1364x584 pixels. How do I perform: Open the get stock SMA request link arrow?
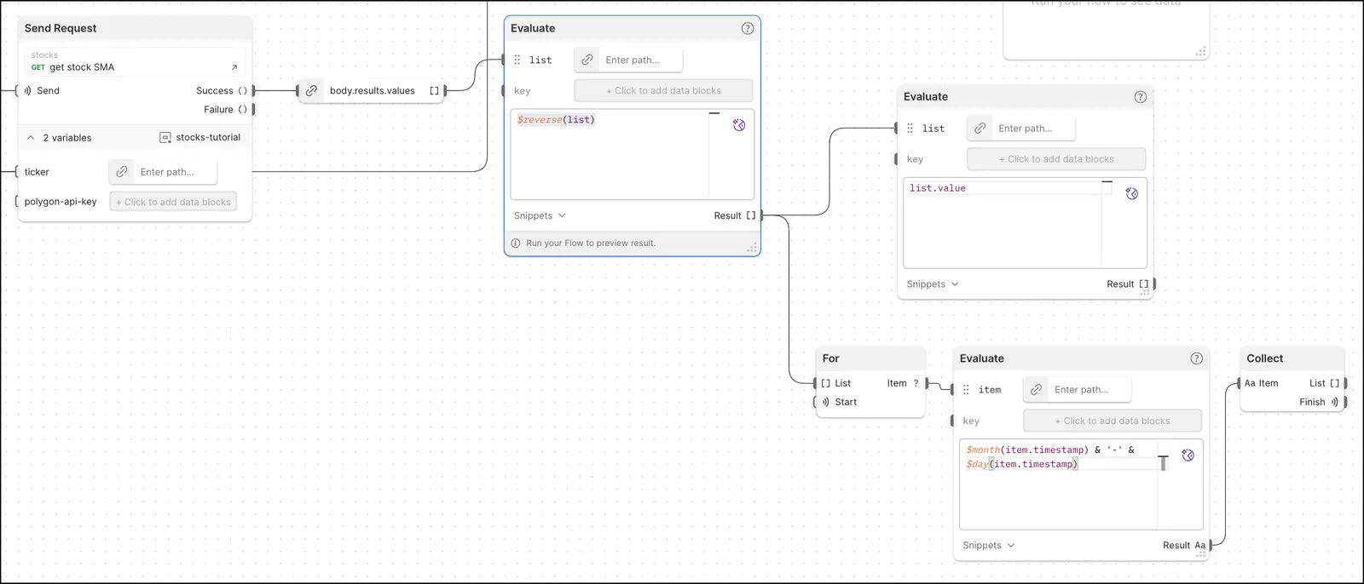pyautogui.click(x=234, y=67)
